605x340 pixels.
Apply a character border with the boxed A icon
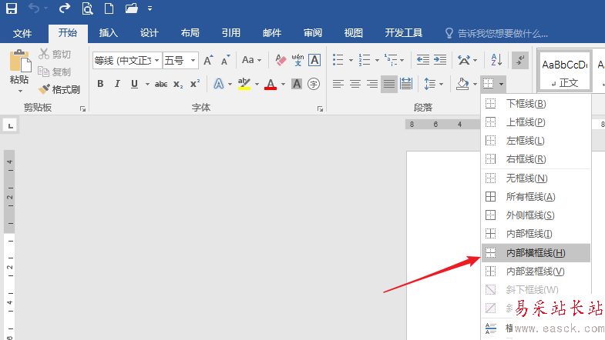tap(314, 61)
